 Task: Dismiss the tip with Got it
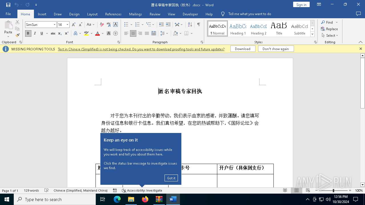click(171, 178)
